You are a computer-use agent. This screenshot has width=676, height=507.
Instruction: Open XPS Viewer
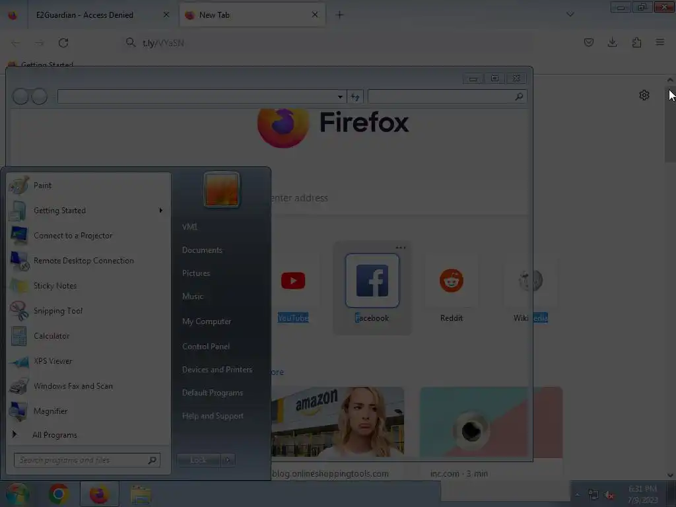(88, 361)
